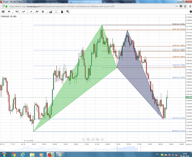Click the PT language indicator
Image resolution: width=192 pixels, height=157 pixels.
pyautogui.click(x=157, y=155)
